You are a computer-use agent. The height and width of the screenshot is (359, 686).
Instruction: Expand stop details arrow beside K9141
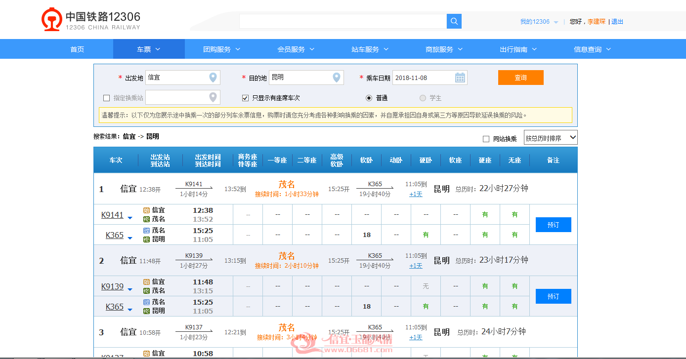click(x=129, y=218)
